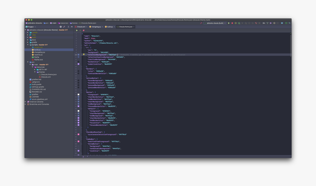Close the build.py editor tab
Viewport: 316px width, 186px height.
tap(114, 27)
